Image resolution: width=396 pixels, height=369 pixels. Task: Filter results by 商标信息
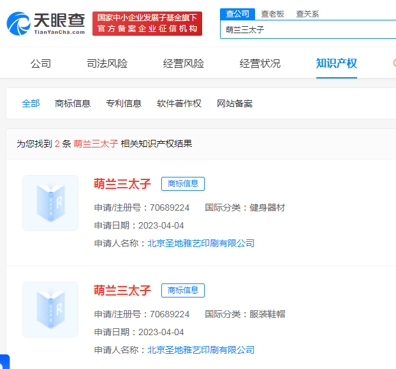[73, 103]
